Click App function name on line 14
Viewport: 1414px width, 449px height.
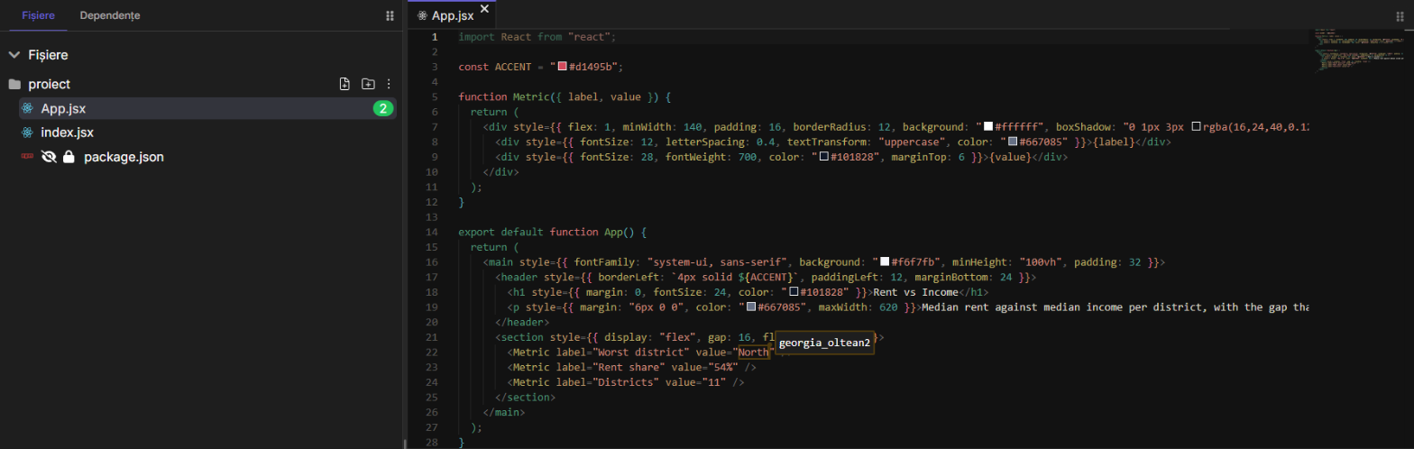(x=613, y=232)
